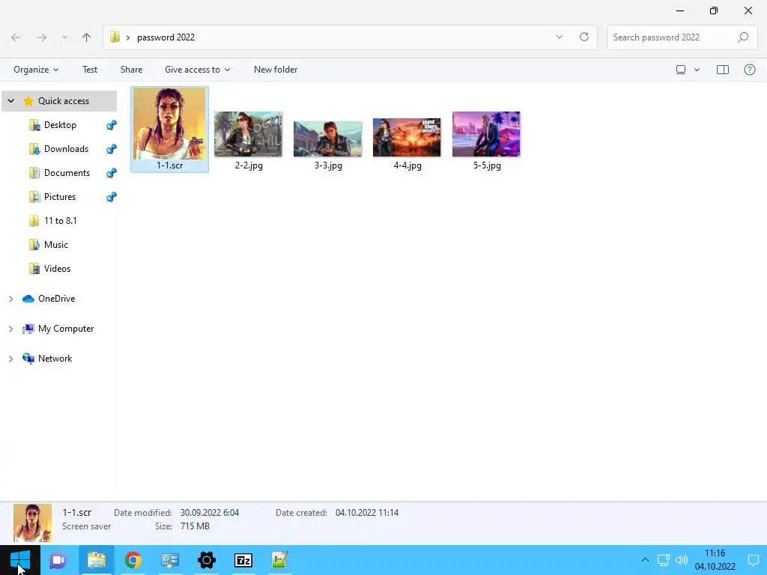Click the folder icon in address bar
This screenshot has width=767, height=575.
(x=115, y=37)
